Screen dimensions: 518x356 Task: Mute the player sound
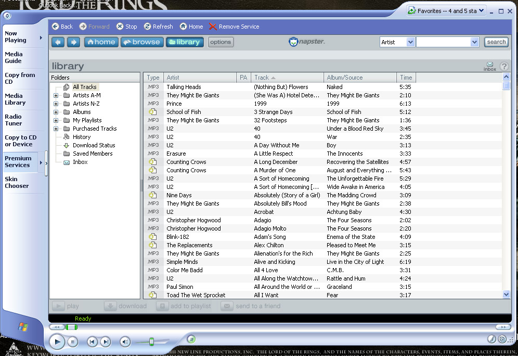(x=125, y=342)
